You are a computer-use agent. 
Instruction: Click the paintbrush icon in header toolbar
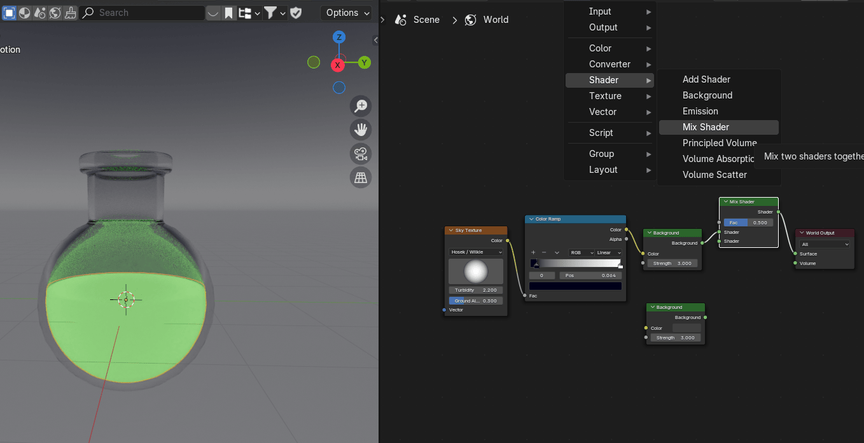pyautogui.click(x=71, y=13)
